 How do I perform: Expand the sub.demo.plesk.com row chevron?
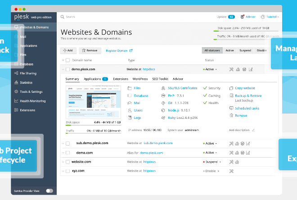tap(63, 144)
